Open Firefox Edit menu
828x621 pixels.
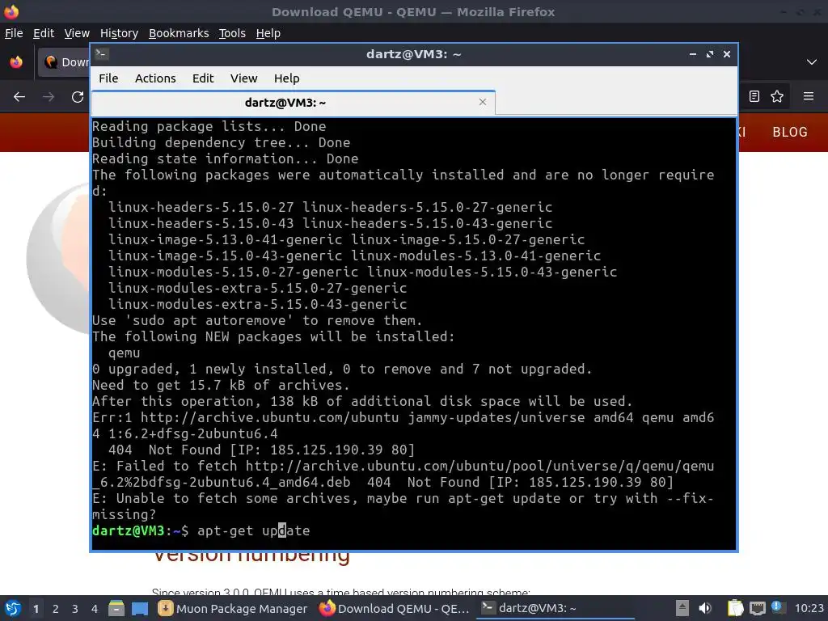[x=44, y=33]
